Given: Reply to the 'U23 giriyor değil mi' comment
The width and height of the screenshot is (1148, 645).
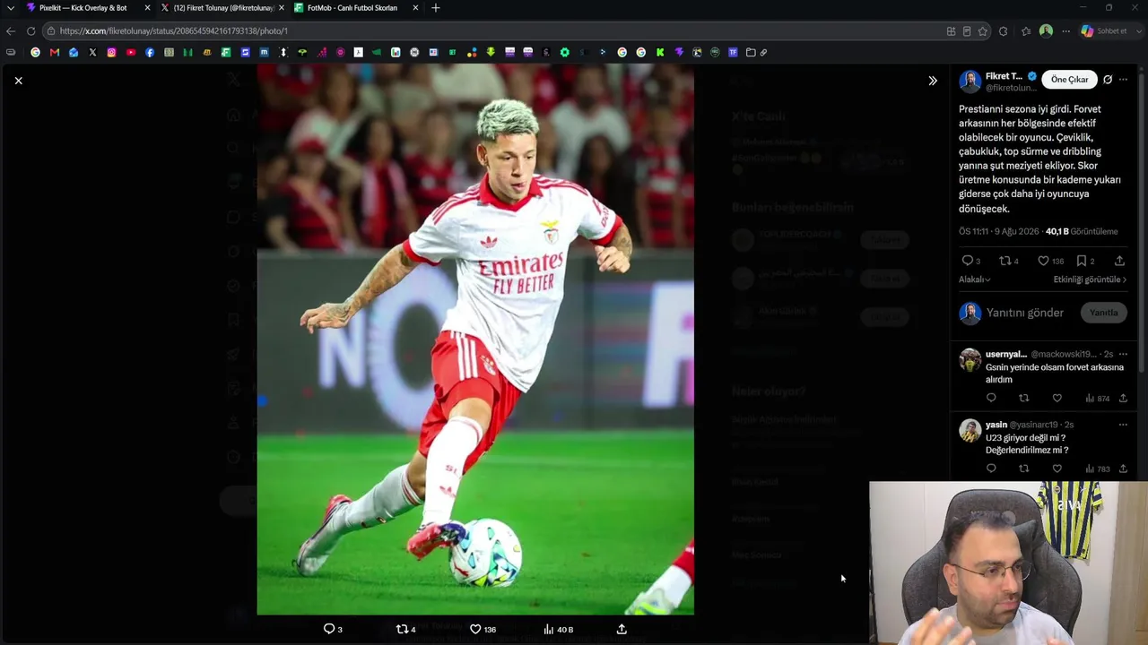Looking at the screenshot, I should [991, 469].
